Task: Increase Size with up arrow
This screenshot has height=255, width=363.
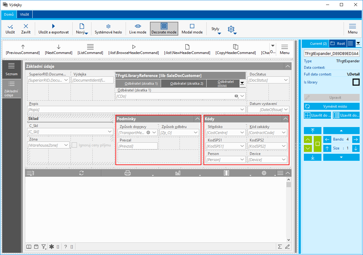Action: pyautogui.click(x=327, y=148)
